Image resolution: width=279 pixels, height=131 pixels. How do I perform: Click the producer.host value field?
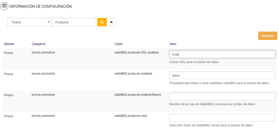[222, 118]
